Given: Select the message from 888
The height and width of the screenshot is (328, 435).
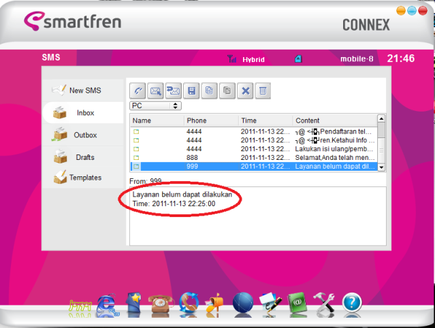Looking at the screenshot, I should (x=254, y=158).
